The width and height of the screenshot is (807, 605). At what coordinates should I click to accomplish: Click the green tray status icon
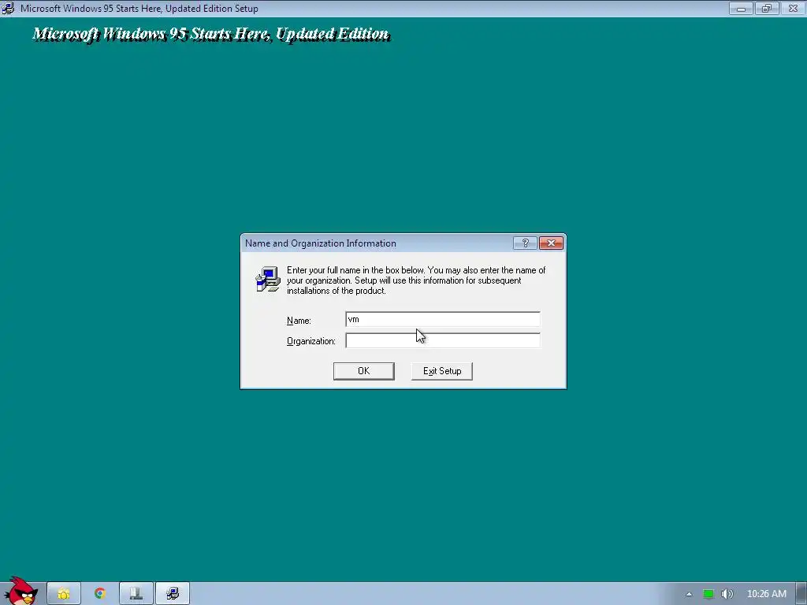click(708, 594)
